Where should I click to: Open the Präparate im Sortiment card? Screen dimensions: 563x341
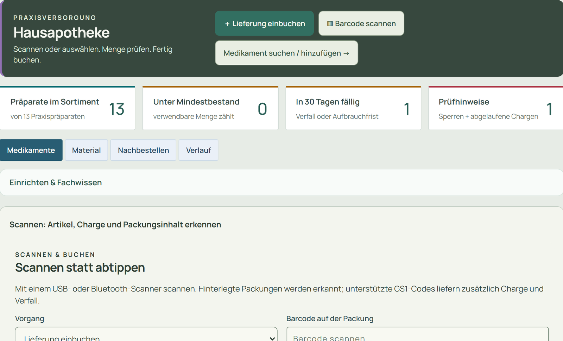[68, 108]
